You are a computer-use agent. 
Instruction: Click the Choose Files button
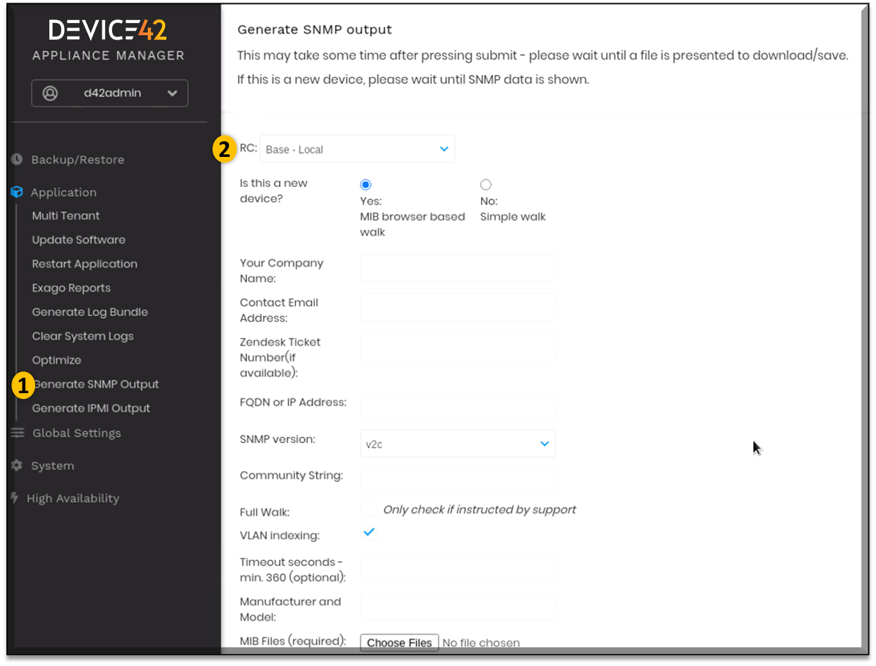click(399, 642)
